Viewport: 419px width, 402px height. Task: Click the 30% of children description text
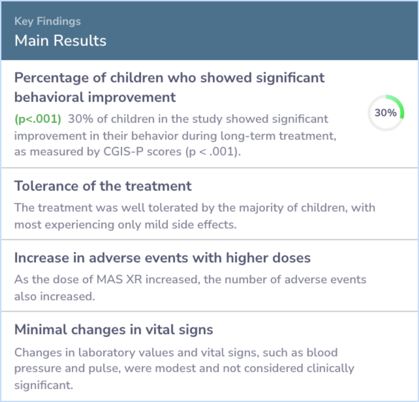pos(175,135)
